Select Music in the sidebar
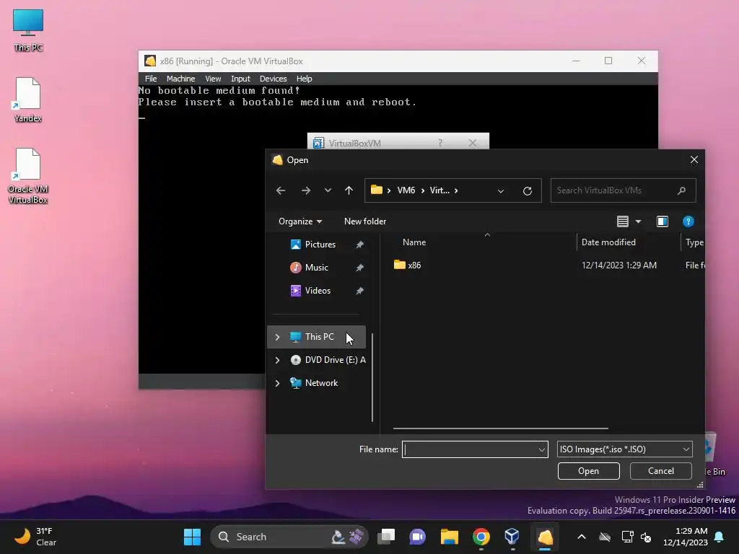Viewport: 739px width, 554px height. pyautogui.click(x=316, y=268)
